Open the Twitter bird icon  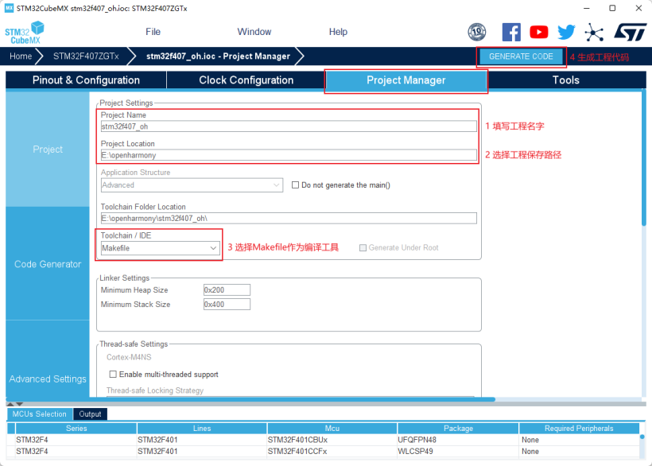565,32
